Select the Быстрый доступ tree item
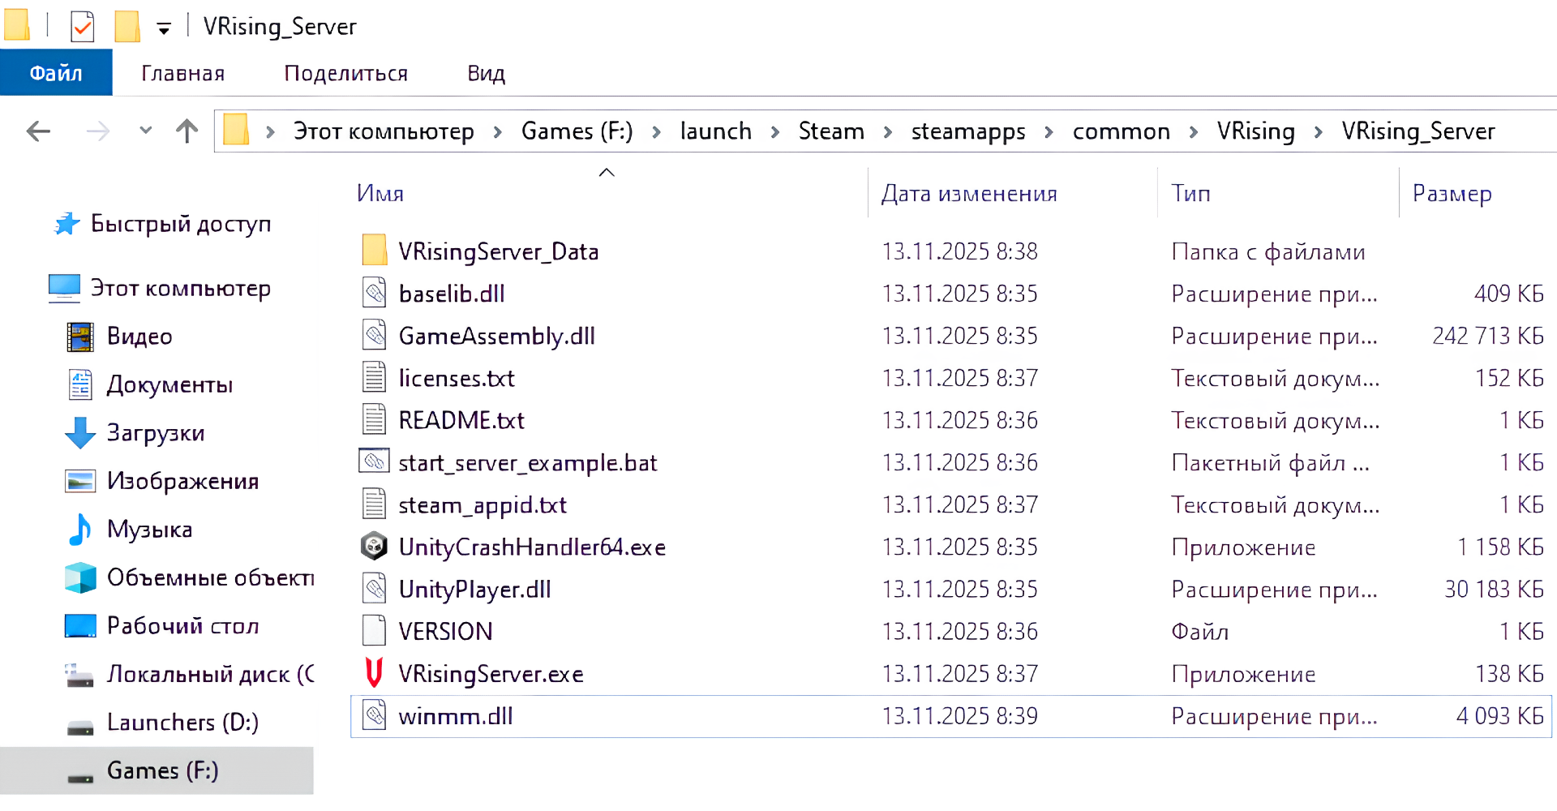 click(180, 224)
